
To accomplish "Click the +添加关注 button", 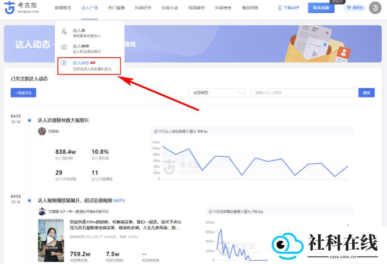I will click(24, 93).
